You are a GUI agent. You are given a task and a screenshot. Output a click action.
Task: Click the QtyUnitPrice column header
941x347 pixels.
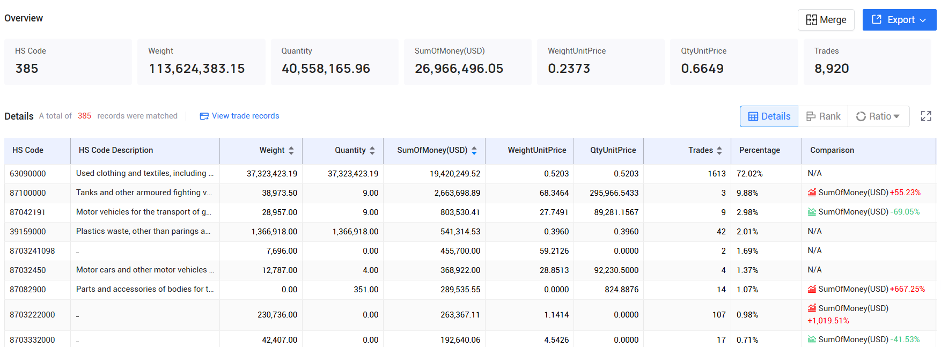pos(609,151)
